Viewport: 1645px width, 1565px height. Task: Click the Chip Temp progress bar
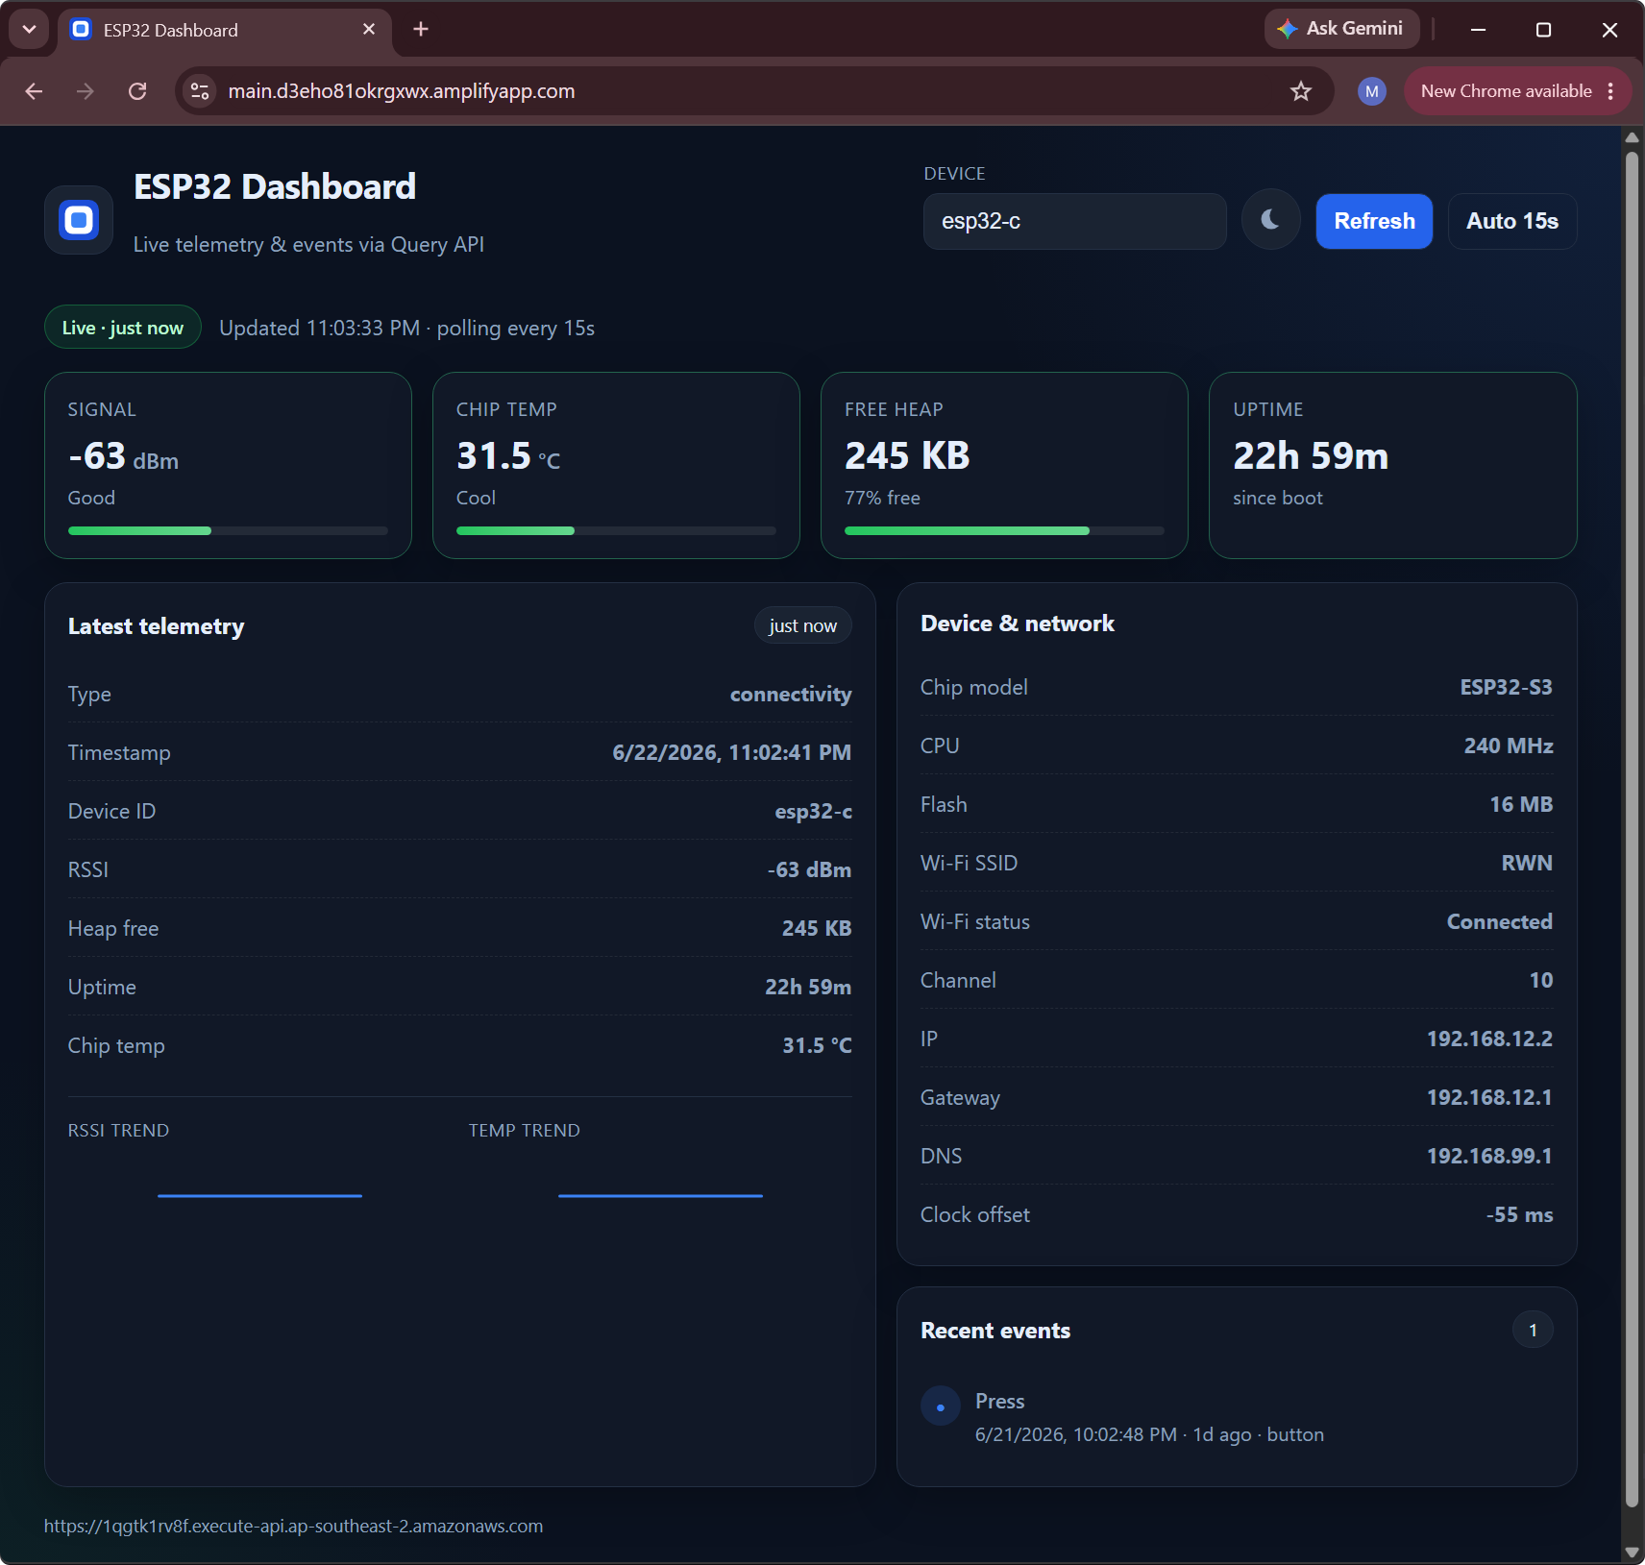pos(616,530)
